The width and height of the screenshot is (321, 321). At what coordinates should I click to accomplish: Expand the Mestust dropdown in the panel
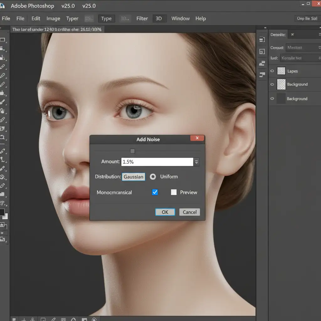click(319, 48)
